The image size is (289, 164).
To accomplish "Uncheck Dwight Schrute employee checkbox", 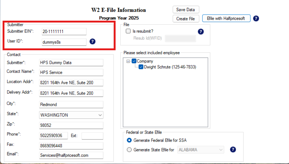I will [x=141, y=67].
